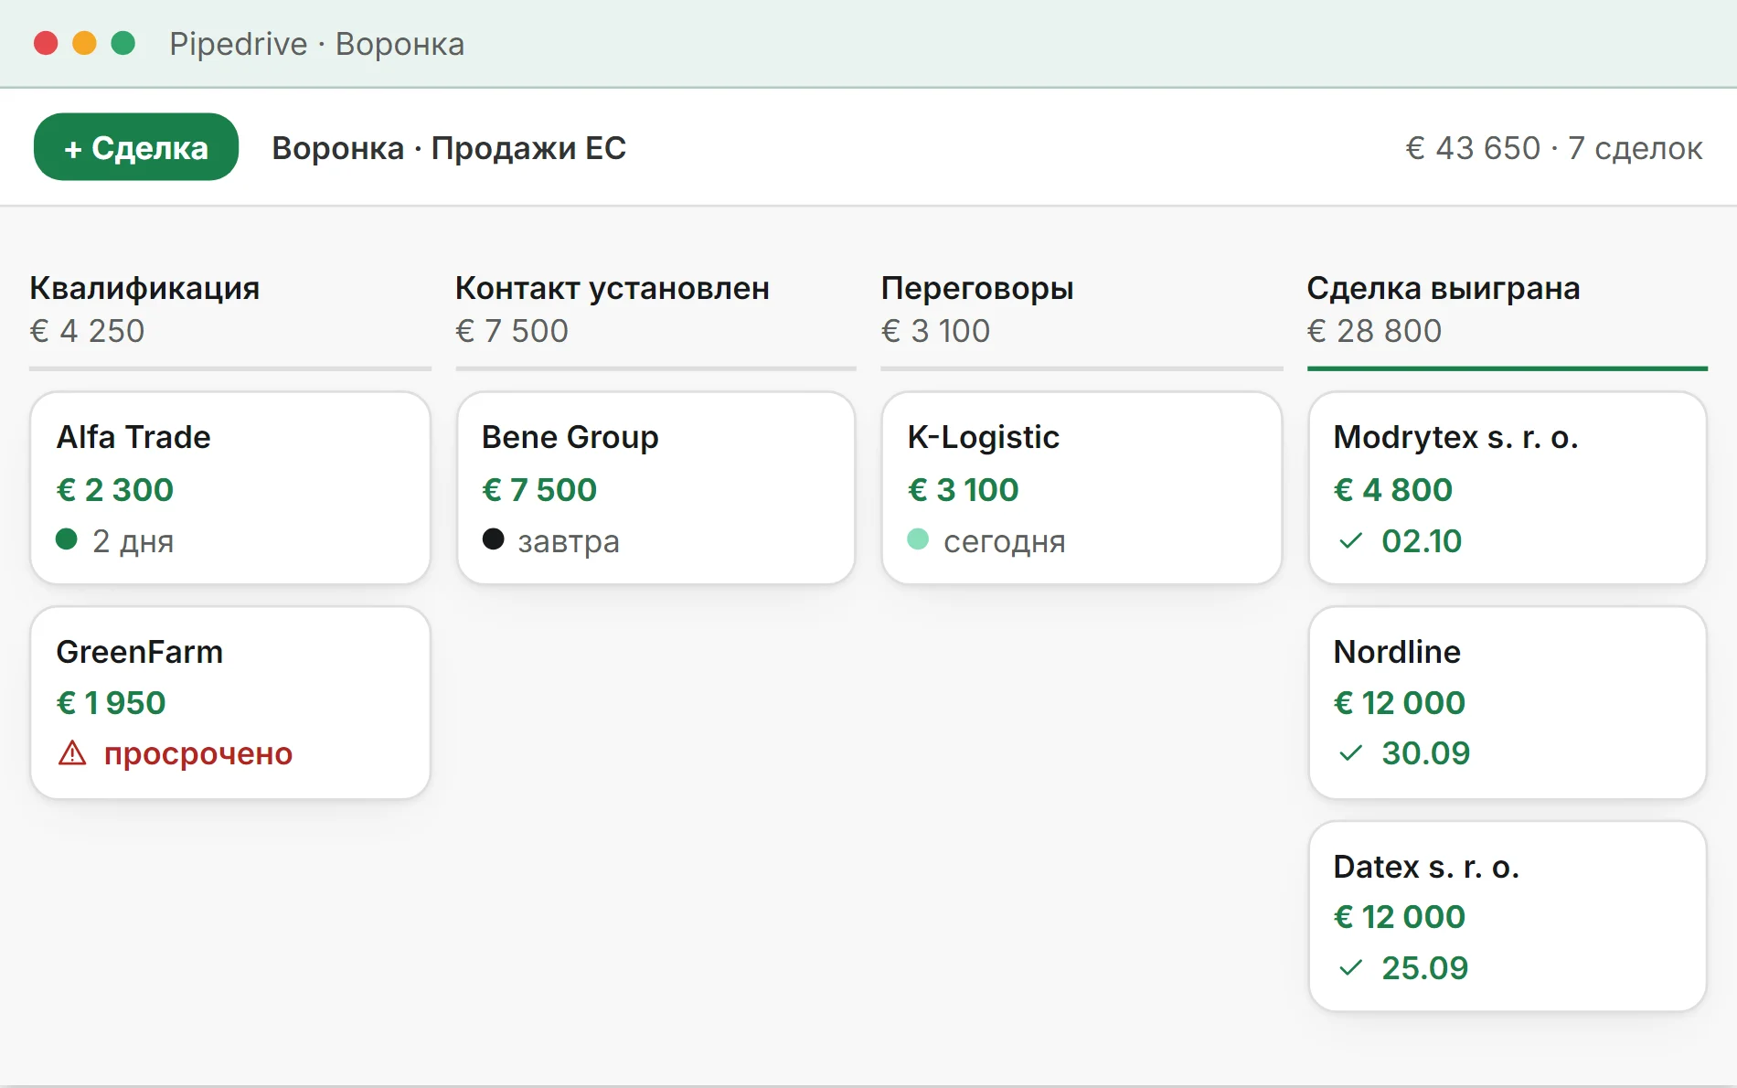Image resolution: width=1737 pixels, height=1088 pixels.
Task: Select the Сделка выиграна stage header
Action: point(1444,288)
